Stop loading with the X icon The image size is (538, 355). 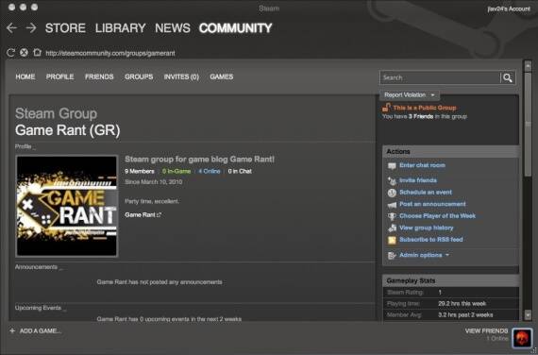click(x=24, y=53)
